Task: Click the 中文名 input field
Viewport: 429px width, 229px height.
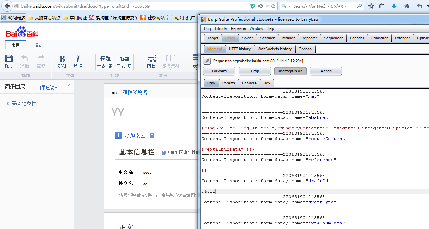Action: point(170,172)
